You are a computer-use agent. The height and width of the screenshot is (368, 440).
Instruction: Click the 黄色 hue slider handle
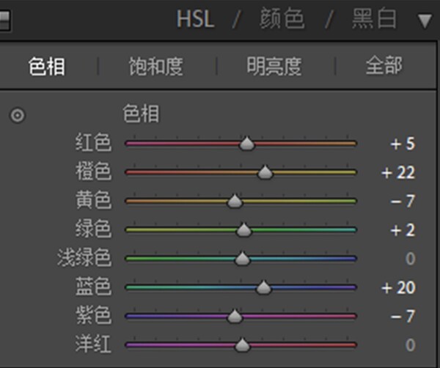[235, 201]
